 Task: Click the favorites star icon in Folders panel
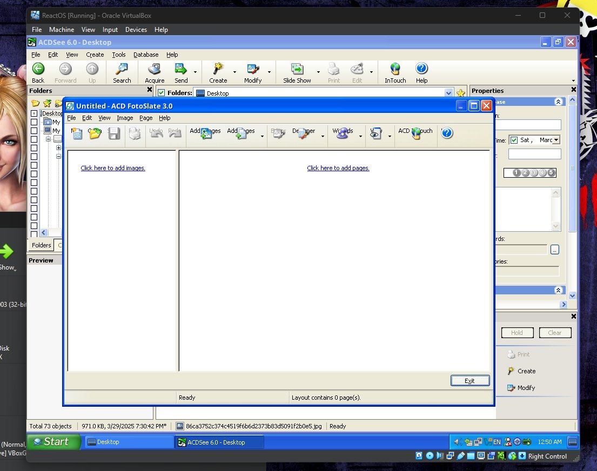tap(47, 103)
